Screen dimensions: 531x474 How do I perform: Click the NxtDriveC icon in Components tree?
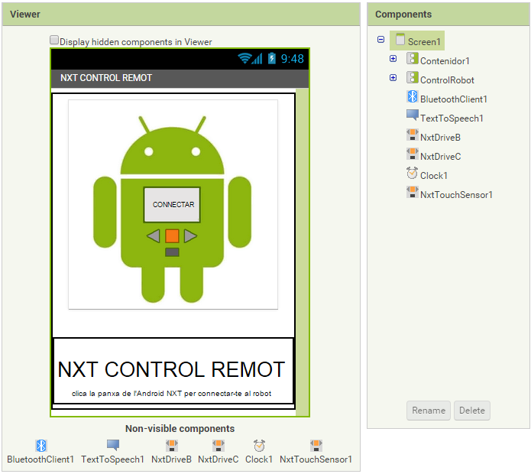coord(412,154)
